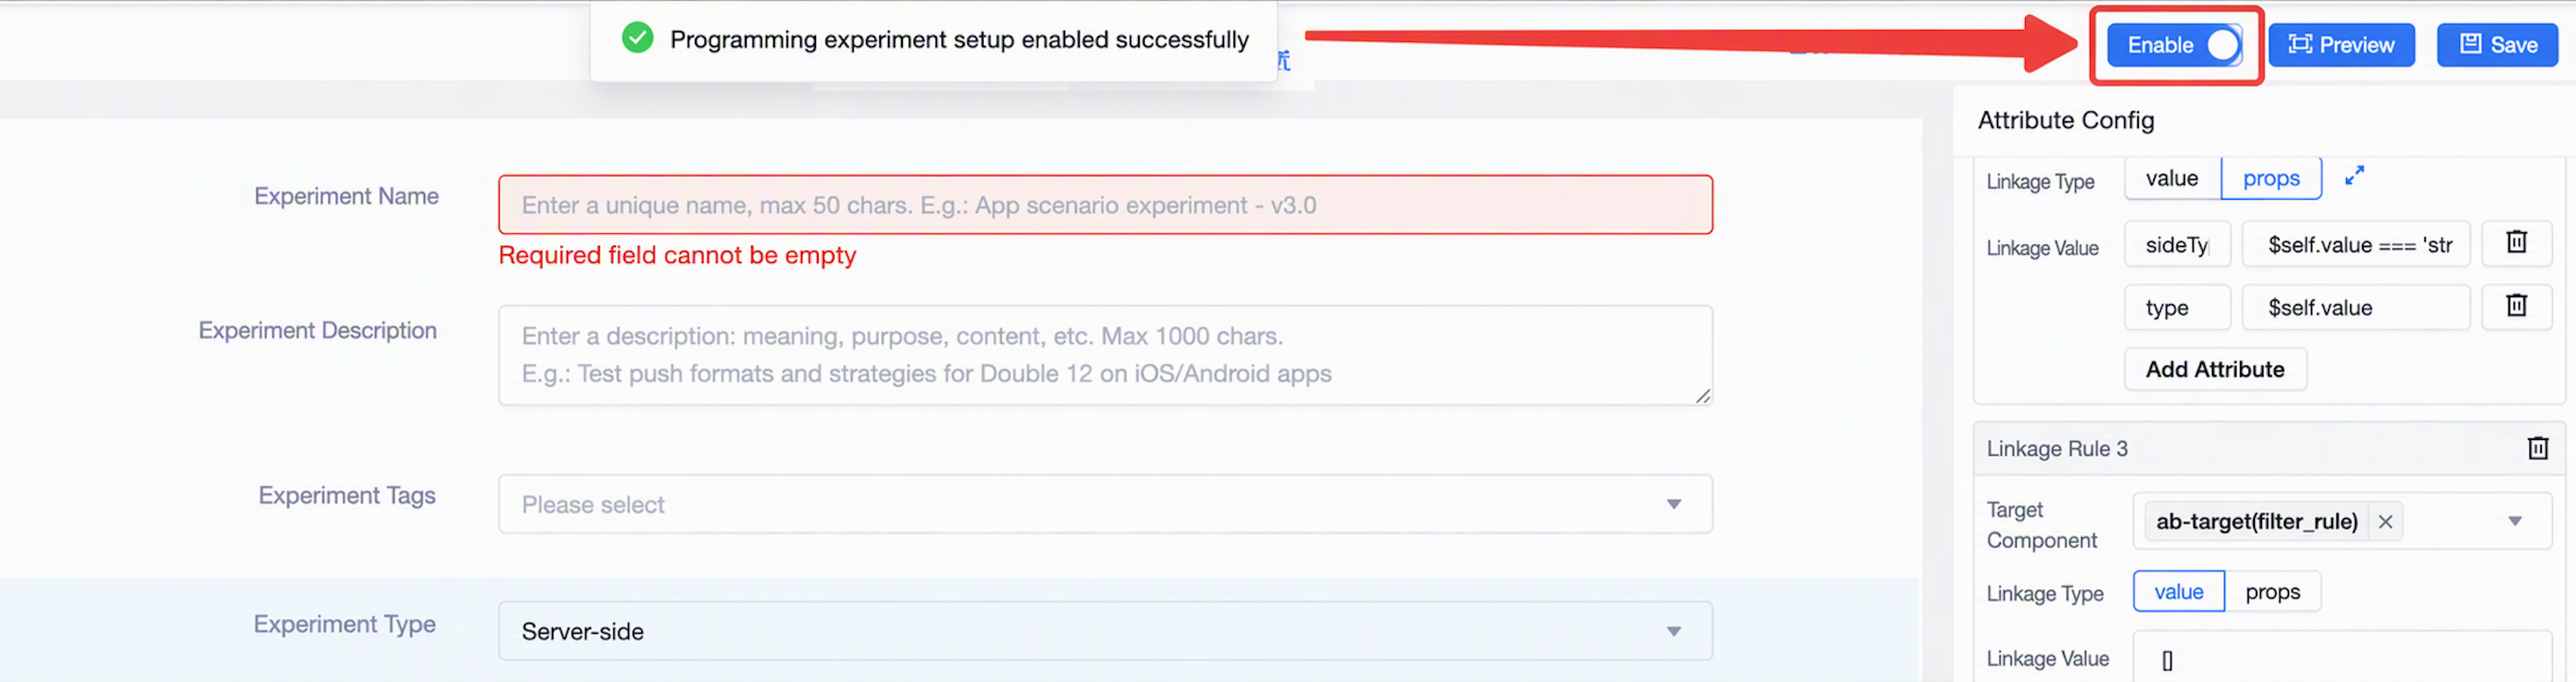Expand the linkage editor with arrows icon
This screenshot has width=2576, height=682.
pos(2354,175)
